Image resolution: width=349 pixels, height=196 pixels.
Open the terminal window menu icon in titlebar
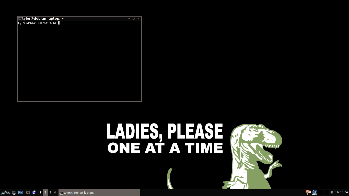[20, 19]
